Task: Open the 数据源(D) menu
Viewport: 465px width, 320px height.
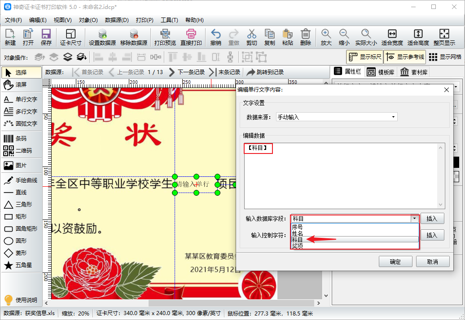Action: pos(117,20)
